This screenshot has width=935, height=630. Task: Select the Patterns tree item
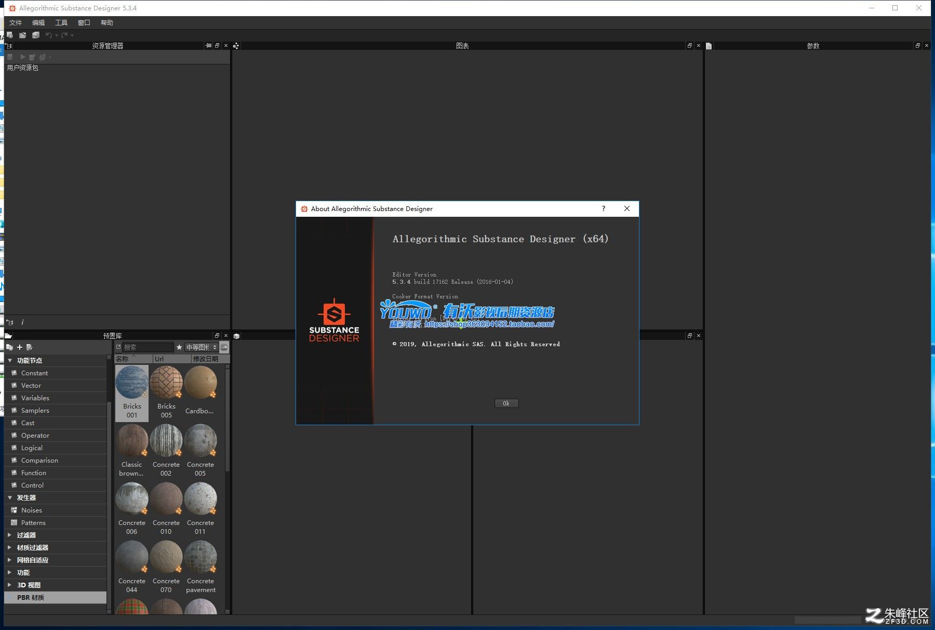[x=56, y=522]
